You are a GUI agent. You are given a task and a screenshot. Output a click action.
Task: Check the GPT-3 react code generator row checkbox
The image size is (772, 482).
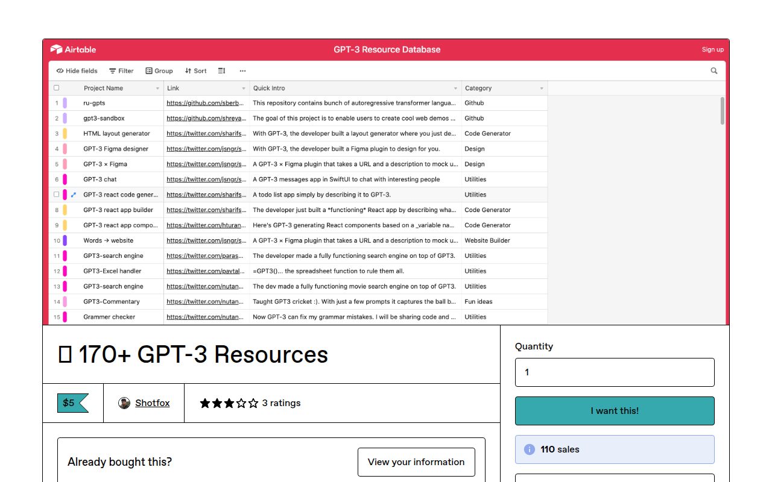(x=57, y=195)
